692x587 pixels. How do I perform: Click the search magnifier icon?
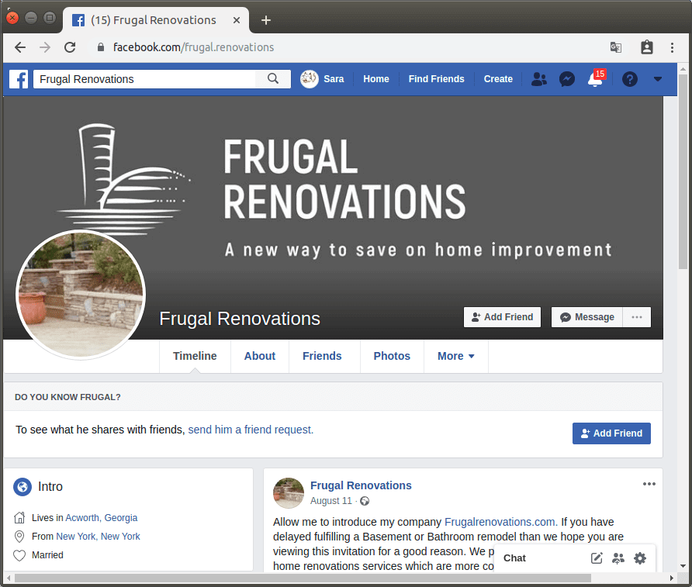[273, 79]
